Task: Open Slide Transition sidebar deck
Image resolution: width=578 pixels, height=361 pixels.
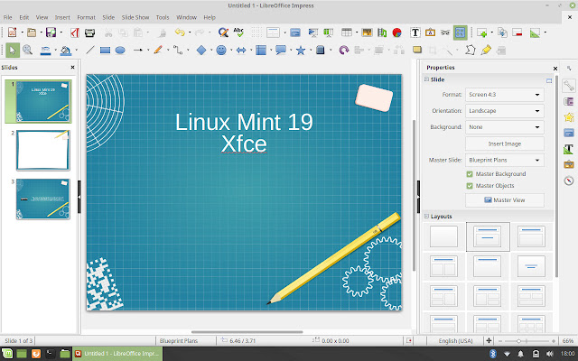Action: (x=569, y=101)
